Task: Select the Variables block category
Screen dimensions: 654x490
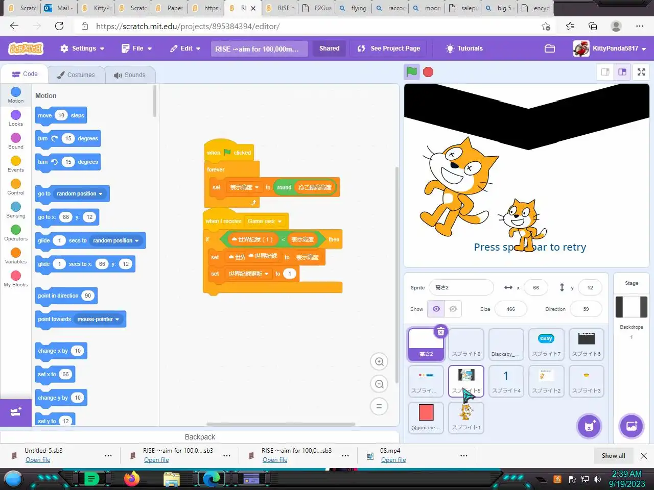Action: (16, 256)
